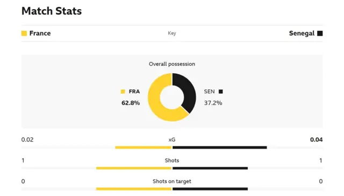Click the Overall possession label
The image size is (344, 196).
[172, 64]
